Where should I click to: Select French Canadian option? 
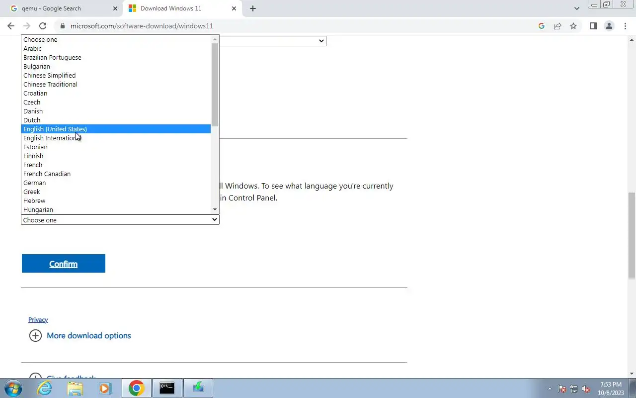coord(116,174)
